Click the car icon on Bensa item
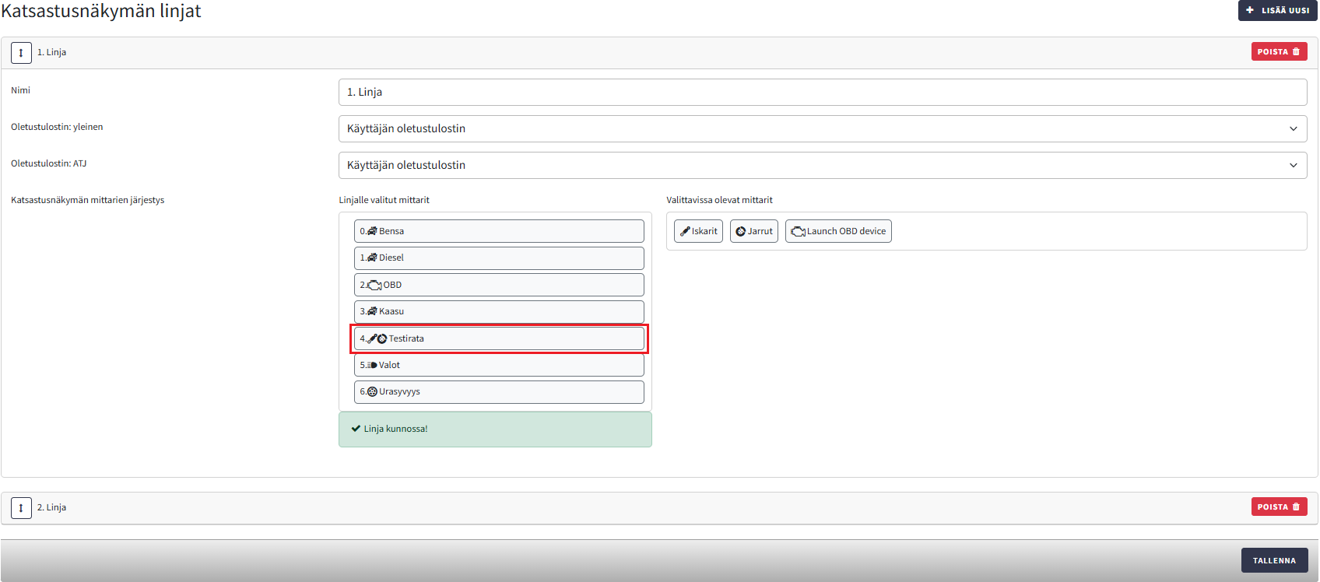This screenshot has width=1320, height=582. [x=372, y=231]
